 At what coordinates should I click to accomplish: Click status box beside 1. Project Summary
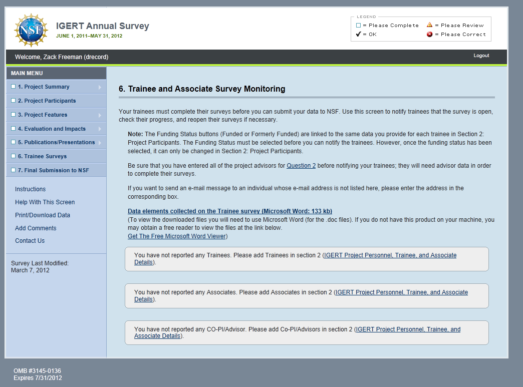14,86
